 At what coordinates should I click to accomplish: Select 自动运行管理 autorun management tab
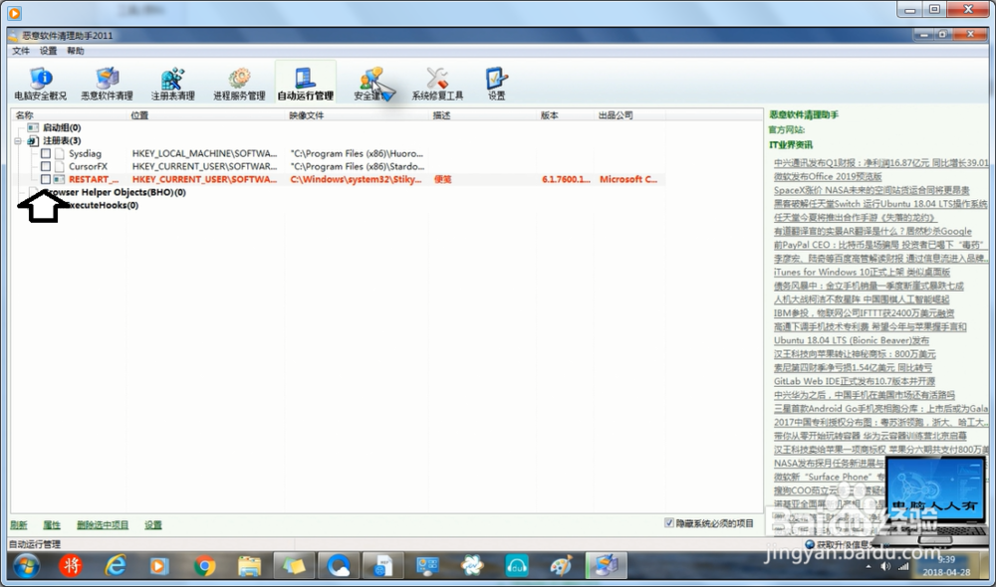pyautogui.click(x=306, y=84)
